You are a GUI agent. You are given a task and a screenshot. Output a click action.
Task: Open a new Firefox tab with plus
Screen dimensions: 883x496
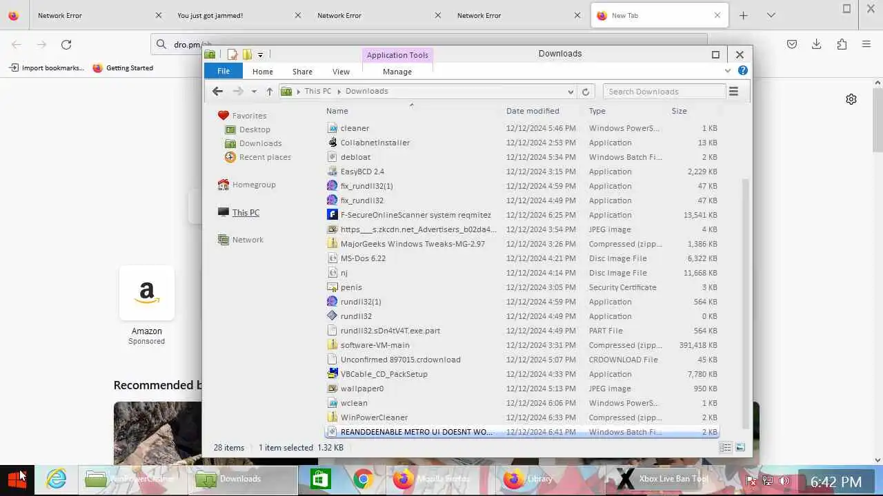point(744,15)
